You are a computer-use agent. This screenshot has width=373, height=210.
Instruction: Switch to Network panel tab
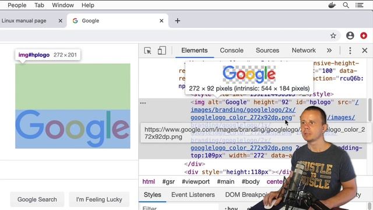click(x=304, y=51)
